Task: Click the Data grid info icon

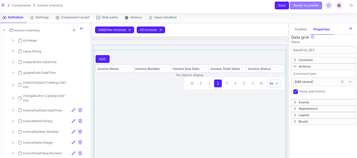Action: [313, 37]
